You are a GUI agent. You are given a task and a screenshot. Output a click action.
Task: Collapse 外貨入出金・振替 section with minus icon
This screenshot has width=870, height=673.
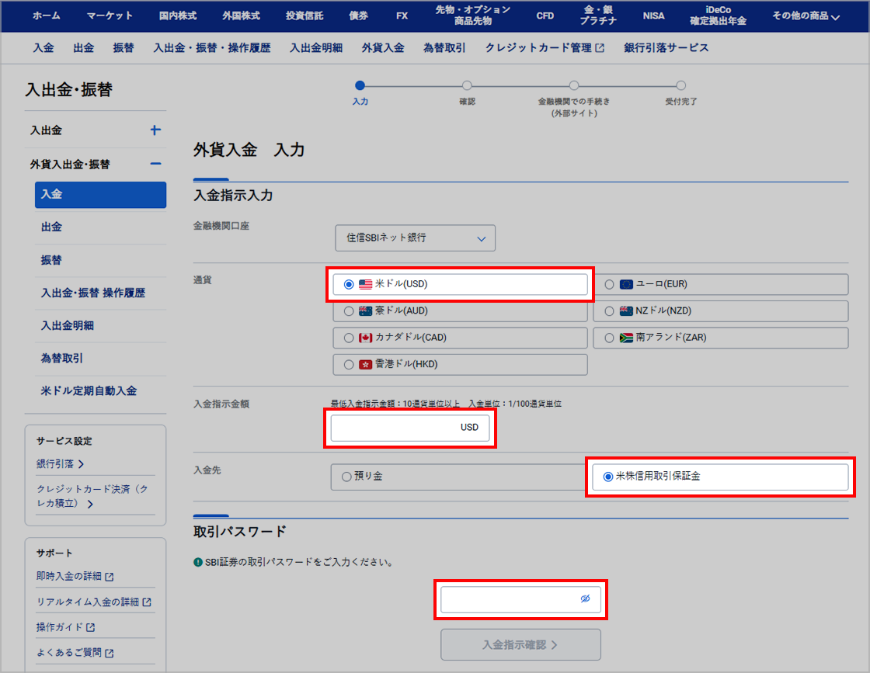click(x=155, y=164)
